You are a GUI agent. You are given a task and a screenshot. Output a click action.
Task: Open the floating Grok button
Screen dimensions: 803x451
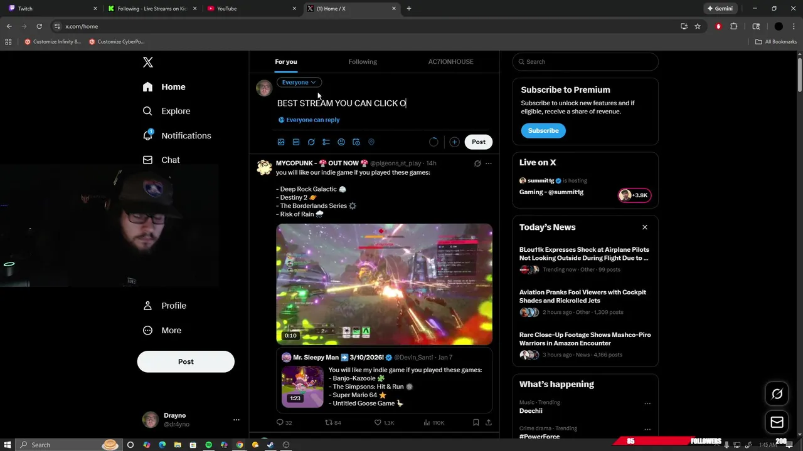coord(777,394)
